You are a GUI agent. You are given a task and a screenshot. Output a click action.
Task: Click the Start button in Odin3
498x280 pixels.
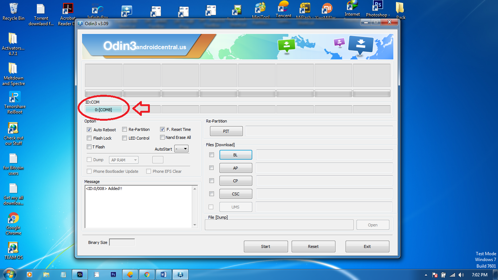266,246
